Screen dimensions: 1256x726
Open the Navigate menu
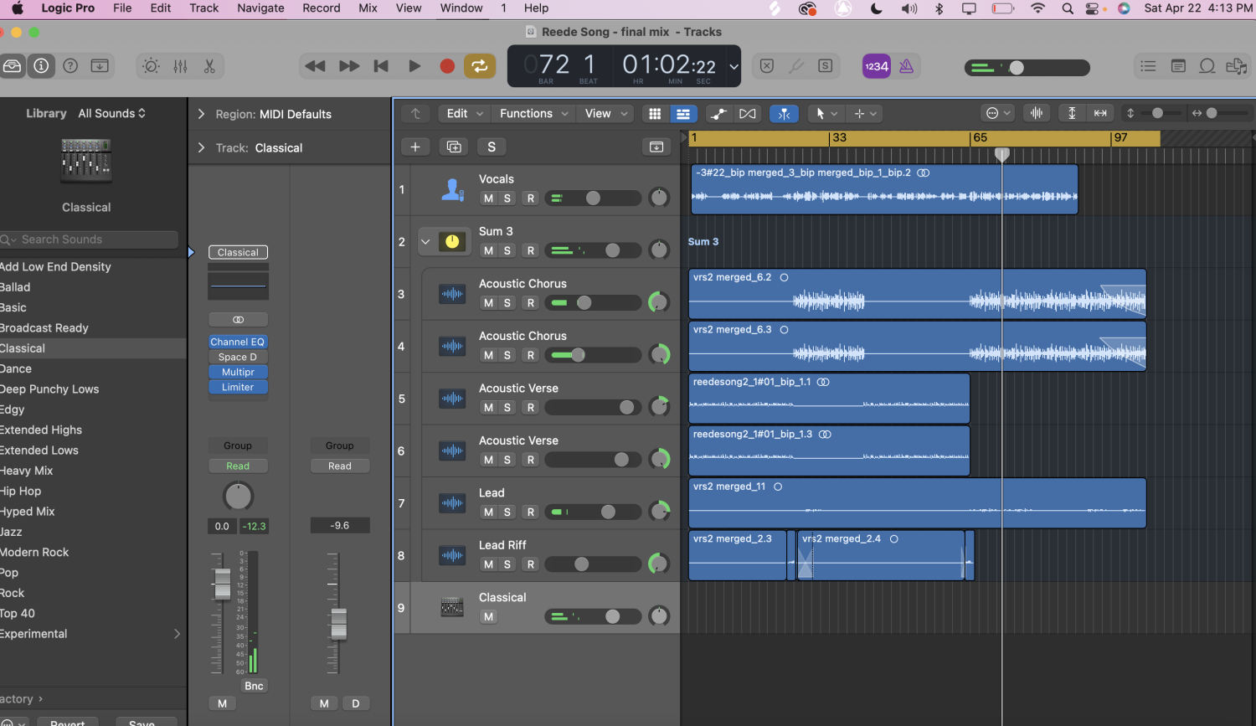(260, 8)
